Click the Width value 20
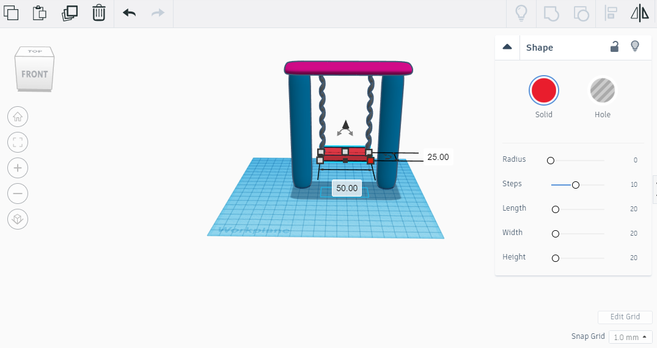The height and width of the screenshot is (348, 657). 634,233
